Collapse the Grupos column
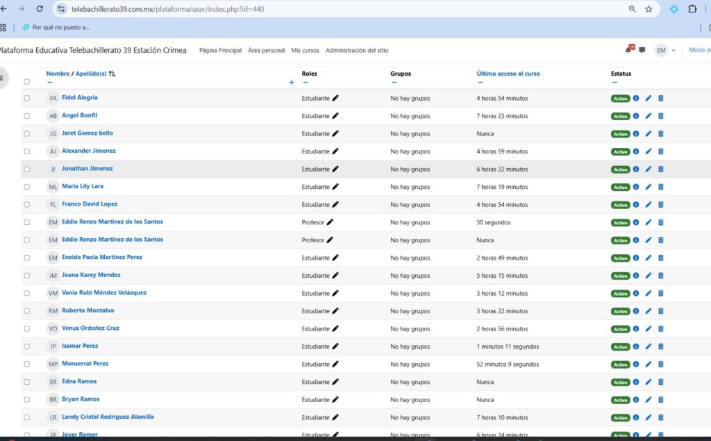The height and width of the screenshot is (441, 711). tap(394, 82)
